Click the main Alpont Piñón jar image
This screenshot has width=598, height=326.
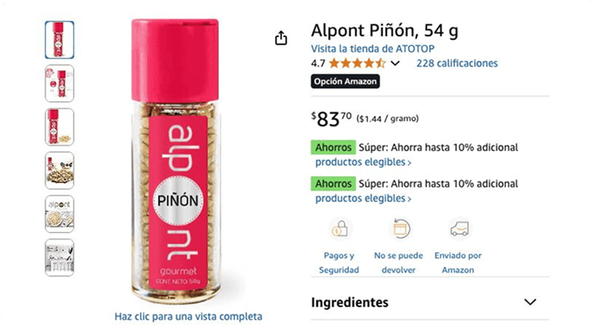click(176, 162)
